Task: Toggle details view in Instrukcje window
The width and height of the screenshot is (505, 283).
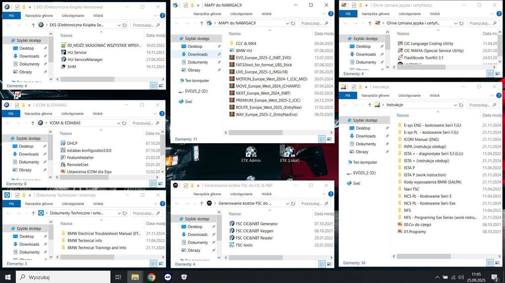Action: pyautogui.click(x=490, y=263)
